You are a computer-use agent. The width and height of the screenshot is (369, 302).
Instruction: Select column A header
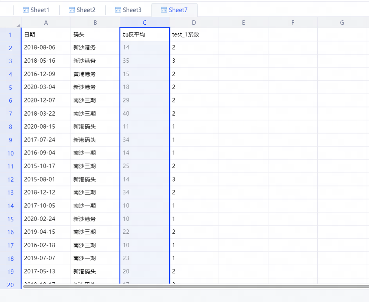[46, 23]
